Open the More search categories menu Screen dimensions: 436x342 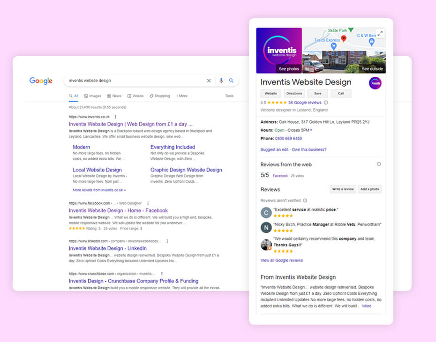[182, 96]
